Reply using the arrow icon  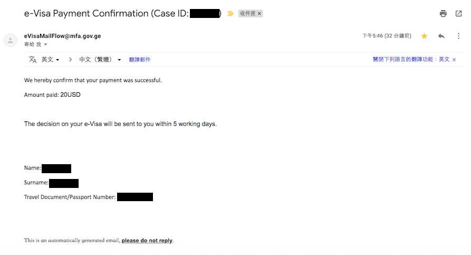point(441,36)
